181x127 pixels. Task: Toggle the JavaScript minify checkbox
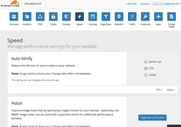(146, 62)
